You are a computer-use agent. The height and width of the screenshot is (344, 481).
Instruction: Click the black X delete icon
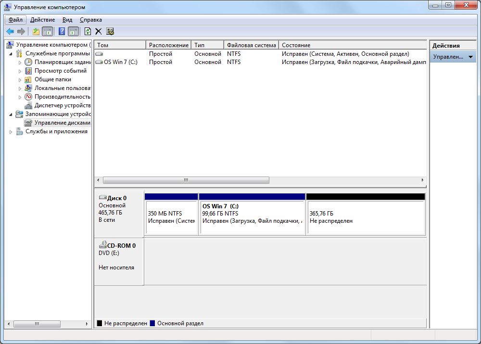coord(99,32)
